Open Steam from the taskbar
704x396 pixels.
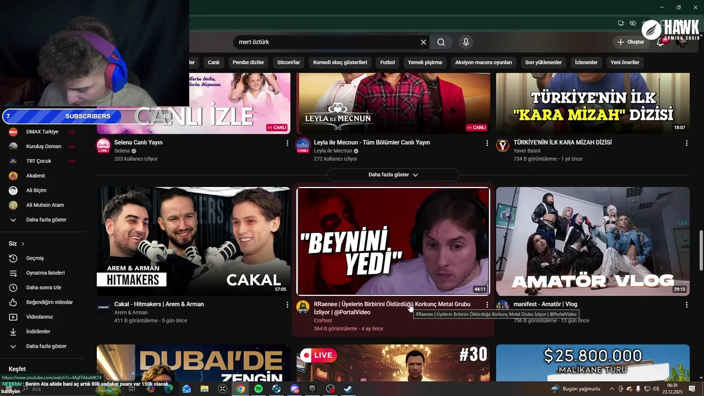pos(348,389)
